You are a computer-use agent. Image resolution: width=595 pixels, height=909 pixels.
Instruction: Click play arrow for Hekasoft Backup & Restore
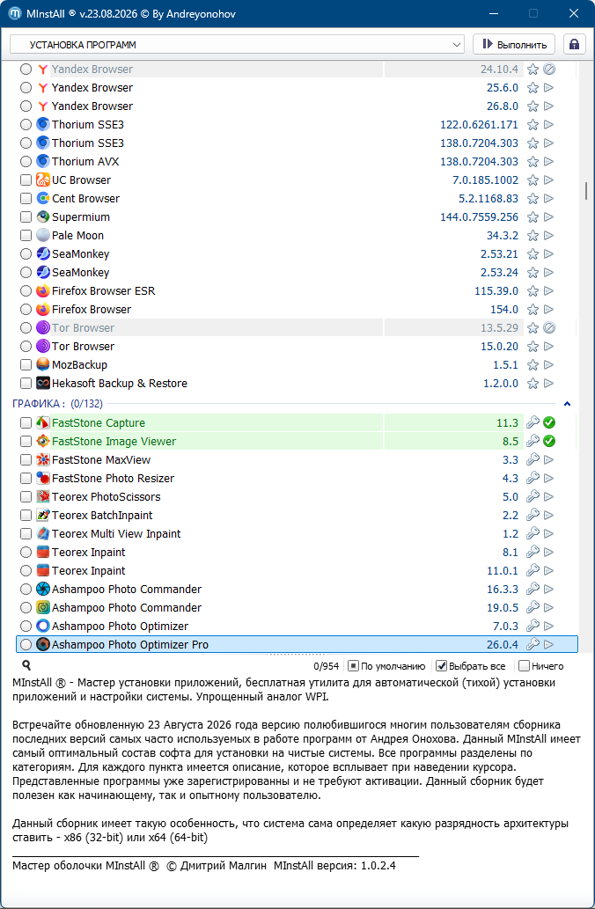coord(548,384)
